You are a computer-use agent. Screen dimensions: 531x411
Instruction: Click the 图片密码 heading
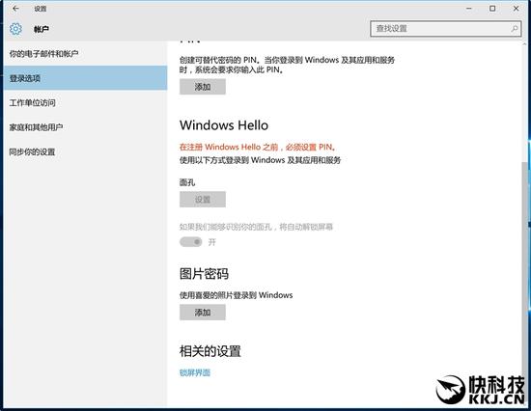coord(204,274)
